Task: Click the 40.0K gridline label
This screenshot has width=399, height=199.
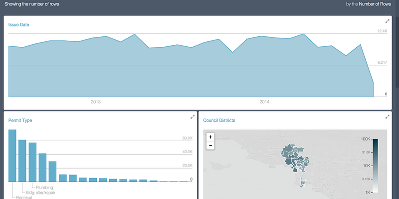Action: pos(188,152)
